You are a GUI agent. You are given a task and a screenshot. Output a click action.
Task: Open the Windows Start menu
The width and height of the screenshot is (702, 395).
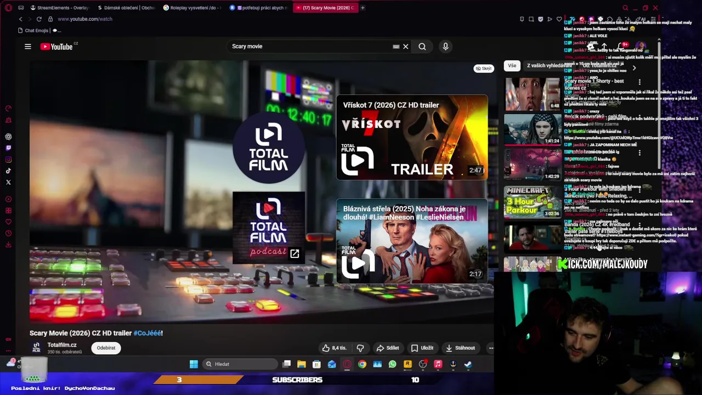(x=194, y=364)
